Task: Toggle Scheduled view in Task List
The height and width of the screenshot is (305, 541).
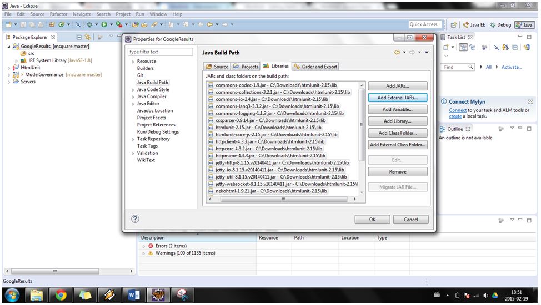Action: point(472,48)
